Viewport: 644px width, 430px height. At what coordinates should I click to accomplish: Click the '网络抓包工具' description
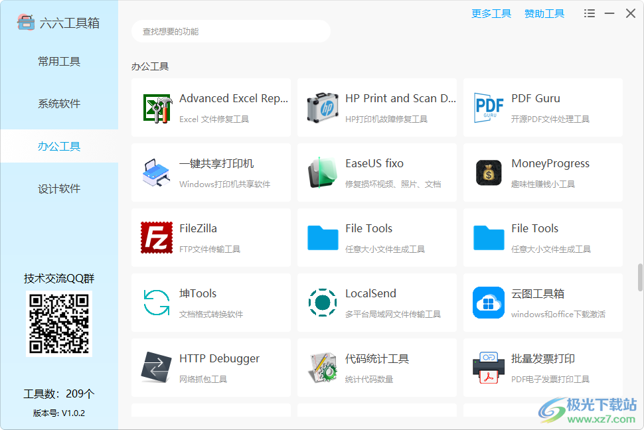click(x=203, y=379)
